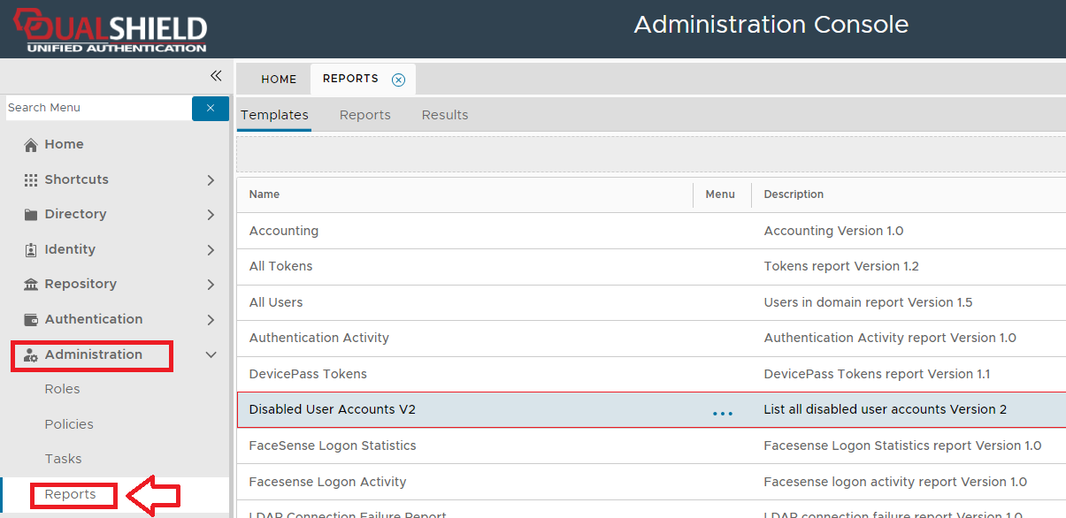Viewport: 1066px width, 518px height.
Task: Click the Shortcuts grid icon
Action: click(x=31, y=179)
